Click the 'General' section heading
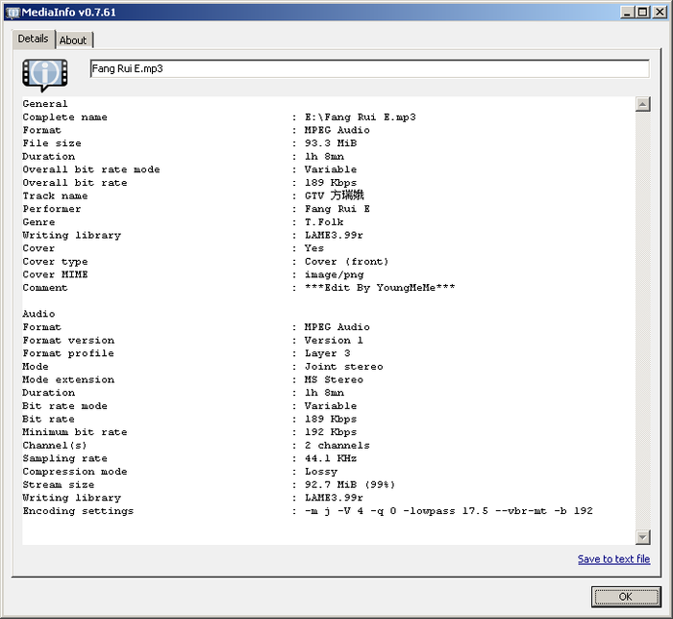 (x=45, y=104)
